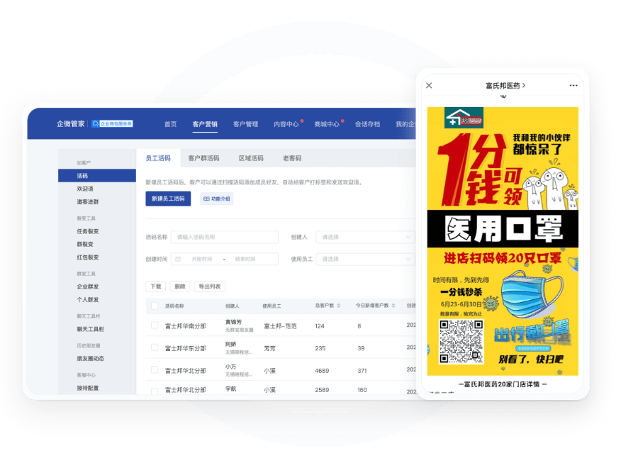Click employee 芳芳 cell

270,348
